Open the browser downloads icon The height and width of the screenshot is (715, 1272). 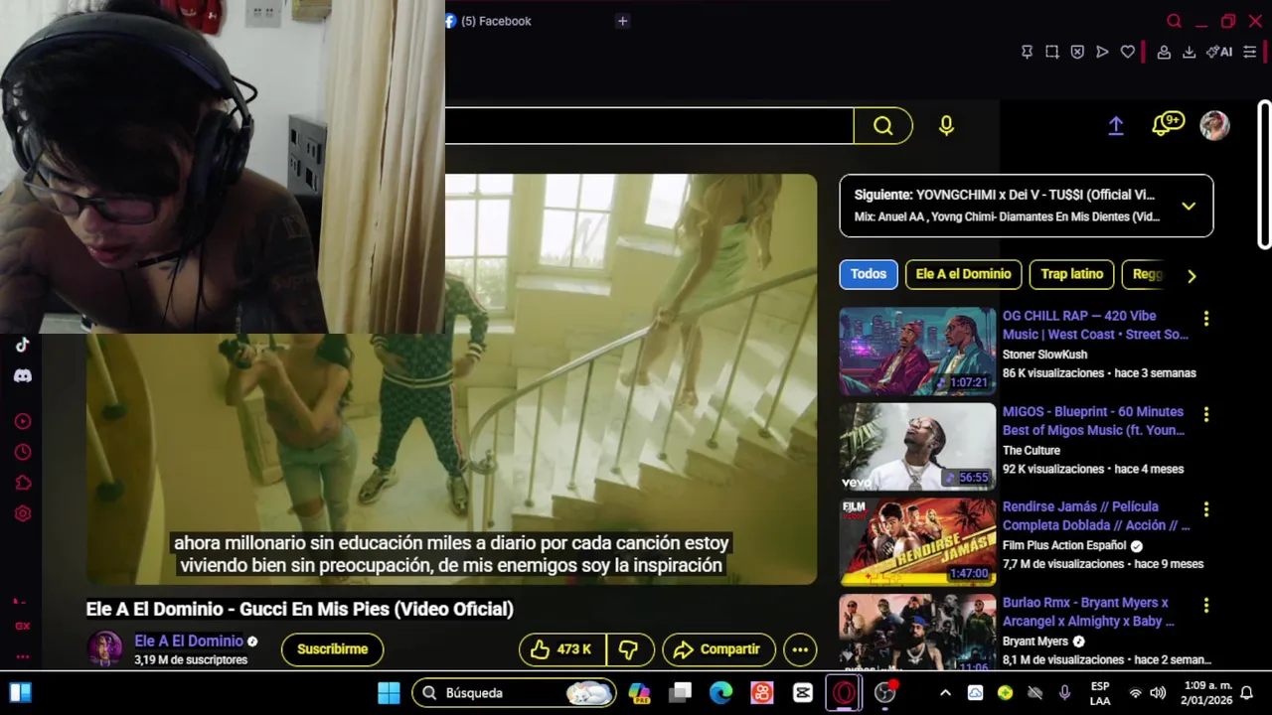click(1189, 52)
